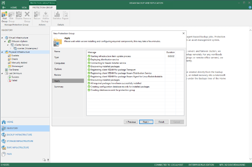Select the Oracle protection group
This screenshot has height=167, width=252.
point(14,59)
